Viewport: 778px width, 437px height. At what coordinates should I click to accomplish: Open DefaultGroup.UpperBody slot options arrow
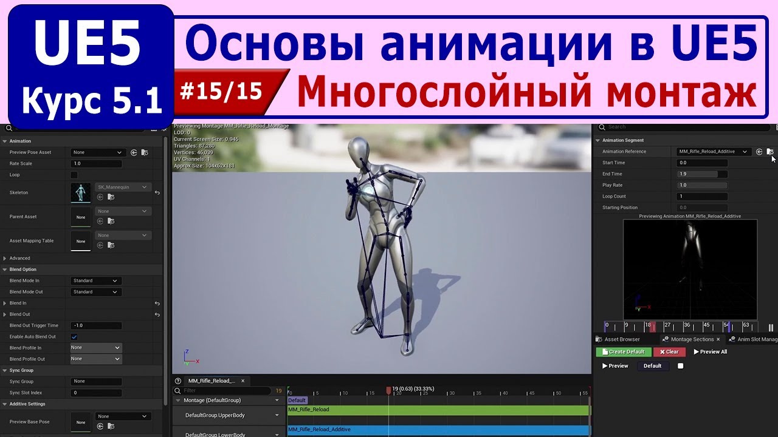click(277, 415)
